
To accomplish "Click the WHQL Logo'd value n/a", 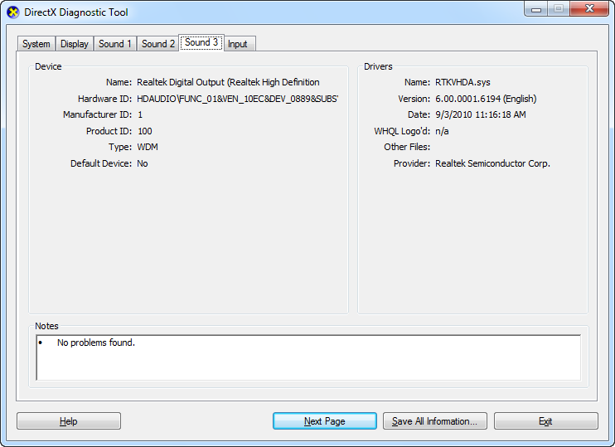I will tap(442, 131).
